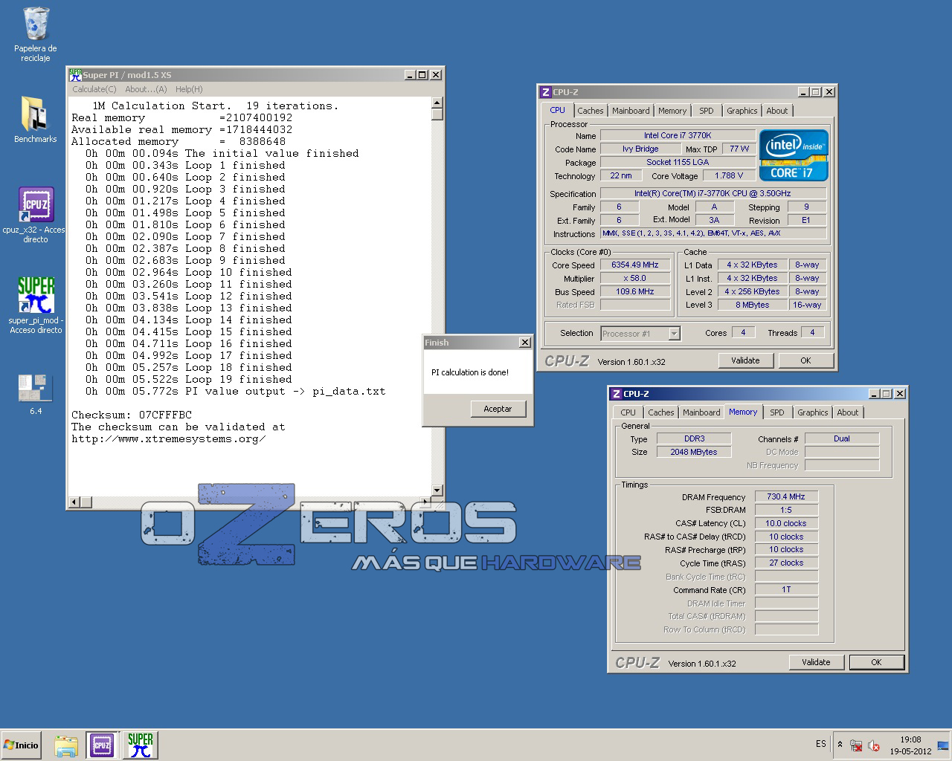Viewport: 952px width, 761px height.
Task: Open the 6.4 desktop file icon
Action: pos(36,394)
